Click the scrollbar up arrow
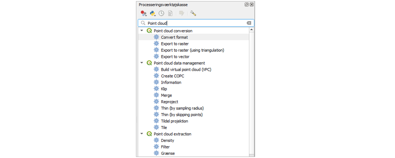Viewport: 395px width, 158px height. point(251,30)
